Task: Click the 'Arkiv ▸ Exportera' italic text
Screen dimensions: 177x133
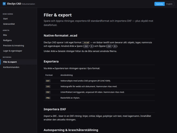Action: [56, 68]
